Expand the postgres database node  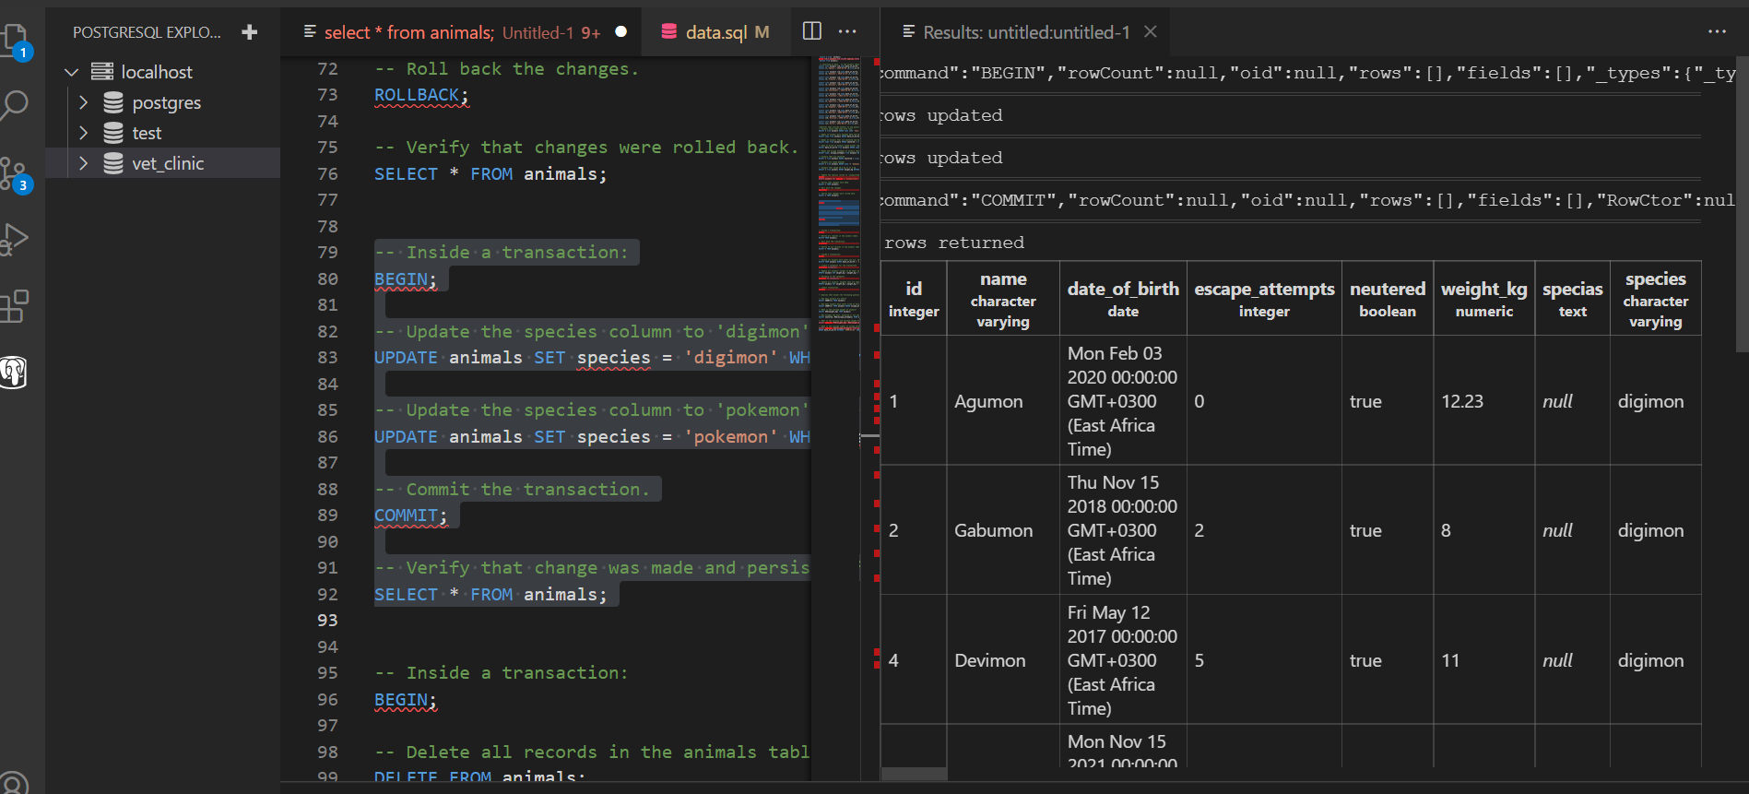pyautogui.click(x=83, y=102)
